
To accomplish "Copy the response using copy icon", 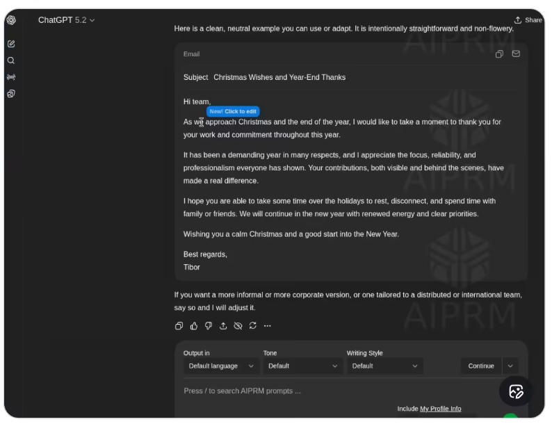I will pyautogui.click(x=179, y=326).
